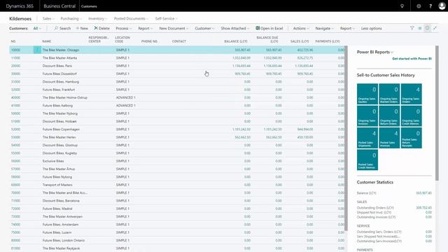Switch layout with the list view icon

coord(420,28)
